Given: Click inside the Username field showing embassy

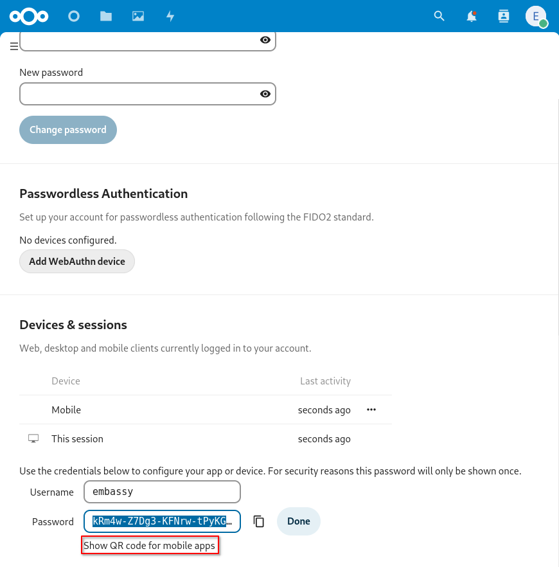Looking at the screenshot, I should pos(162,492).
